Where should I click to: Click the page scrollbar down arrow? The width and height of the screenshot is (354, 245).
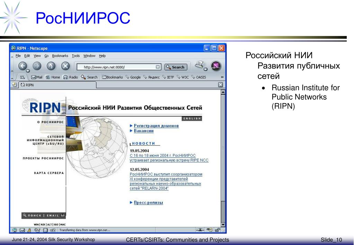[223, 225]
